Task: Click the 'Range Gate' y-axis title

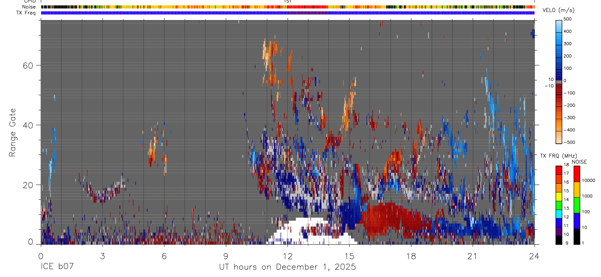Action: 12,133
